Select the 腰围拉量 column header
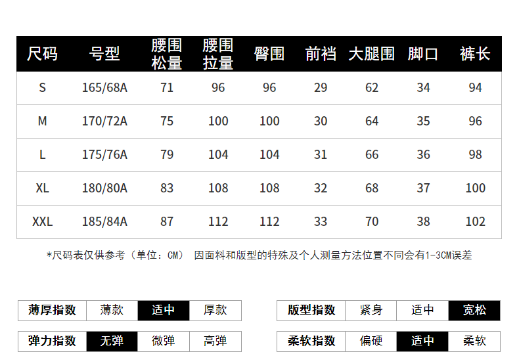 218,55
